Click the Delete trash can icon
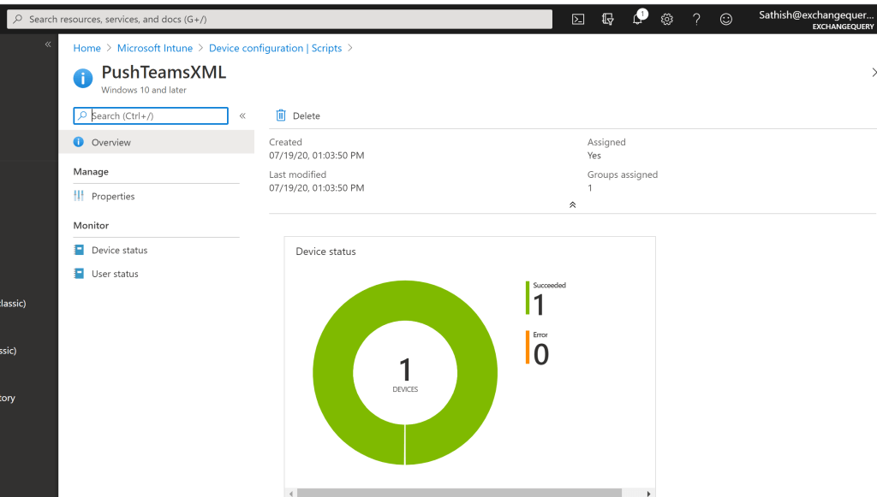This screenshot has height=497, width=877. click(281, 115)
